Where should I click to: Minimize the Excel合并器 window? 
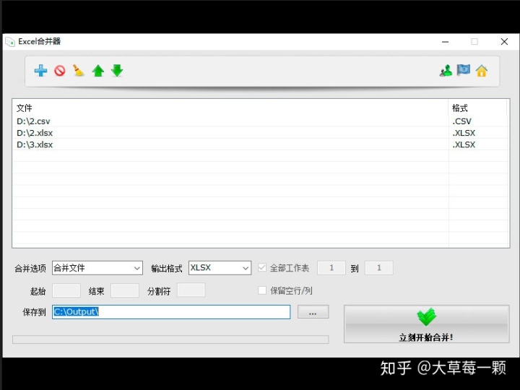(446, 42)
